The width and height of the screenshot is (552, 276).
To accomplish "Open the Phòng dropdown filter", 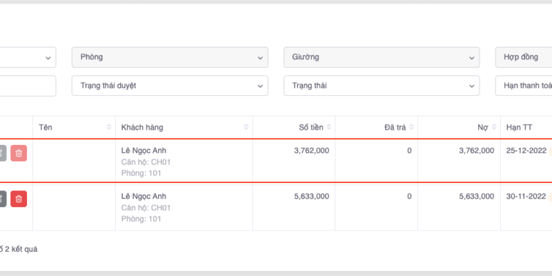I will (170, 57).
